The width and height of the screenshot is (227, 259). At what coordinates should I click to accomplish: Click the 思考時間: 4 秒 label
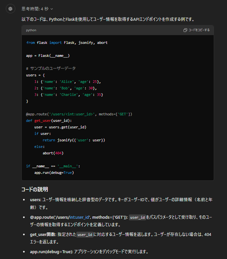35,9
